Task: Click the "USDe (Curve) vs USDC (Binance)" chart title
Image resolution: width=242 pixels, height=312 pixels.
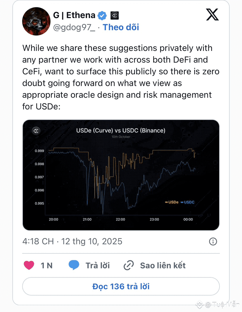Action: (x=121, y=130)
